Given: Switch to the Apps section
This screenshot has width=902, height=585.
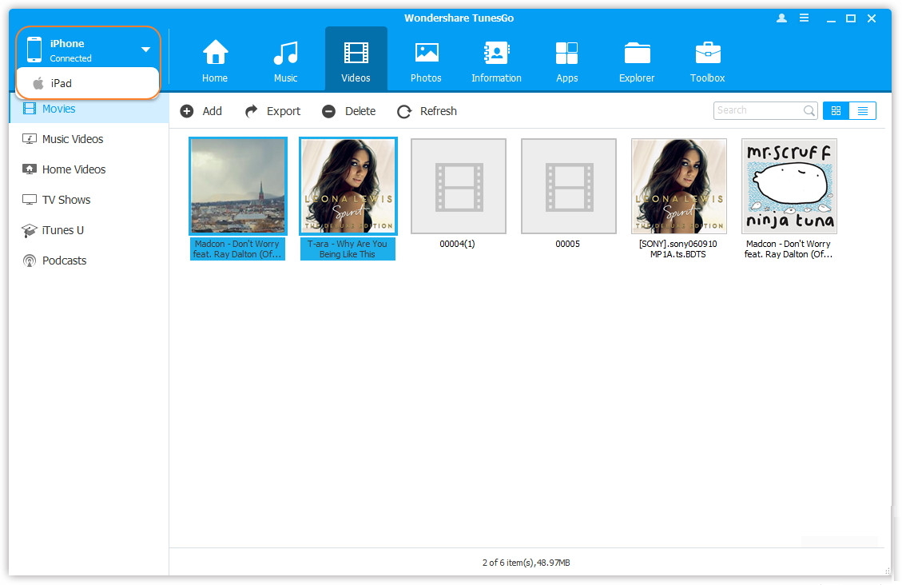Looking at the screenshot, I should coord(566,54).
